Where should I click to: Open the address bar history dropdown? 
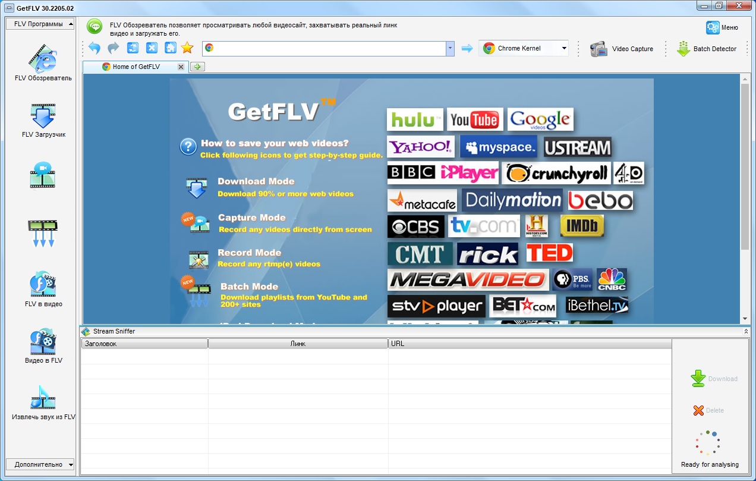click(450, 49)
